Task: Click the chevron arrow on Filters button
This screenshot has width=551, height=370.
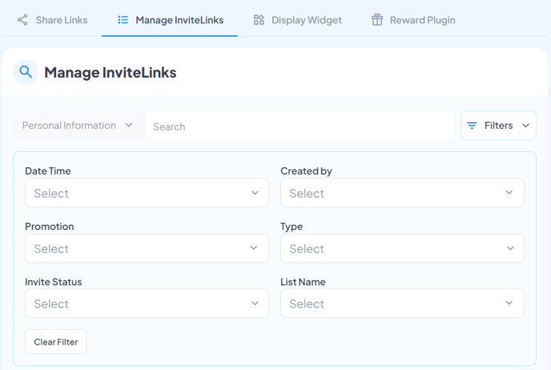Action: (x=525, y=126)
